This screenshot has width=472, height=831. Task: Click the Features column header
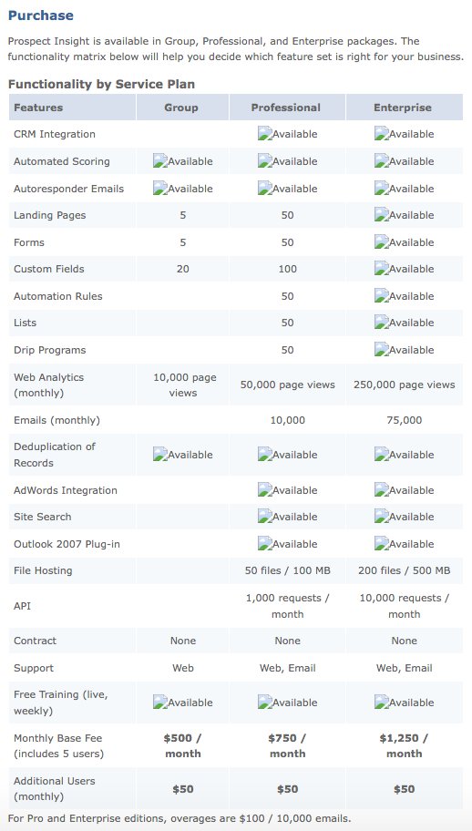tap(72, 108)
